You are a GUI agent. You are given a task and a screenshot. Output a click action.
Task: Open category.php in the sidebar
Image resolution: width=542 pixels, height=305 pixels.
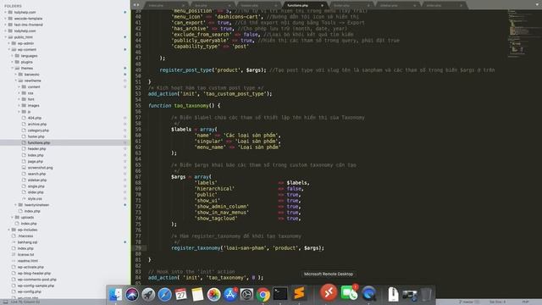(x=38, y=130)
